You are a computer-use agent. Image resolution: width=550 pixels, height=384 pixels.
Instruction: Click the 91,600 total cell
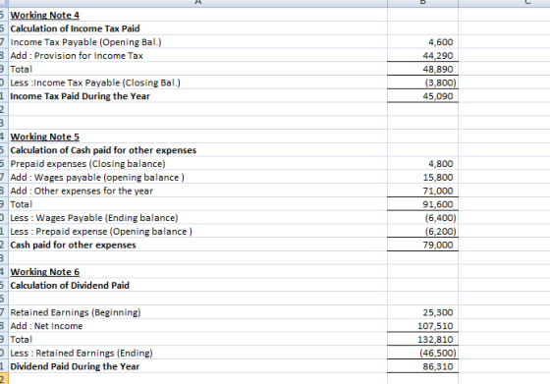(422, 204)
